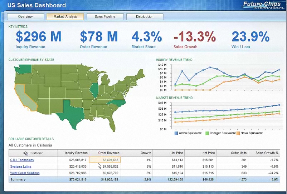Image resolution: width=287 pixels, height=194 pixels.
Task: Click the 633 order units cell
Action: [232, 173]
